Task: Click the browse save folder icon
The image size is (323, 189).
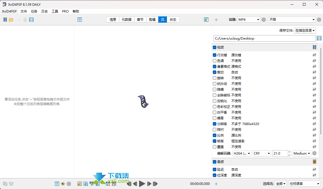Action: (x=319, y=38)
